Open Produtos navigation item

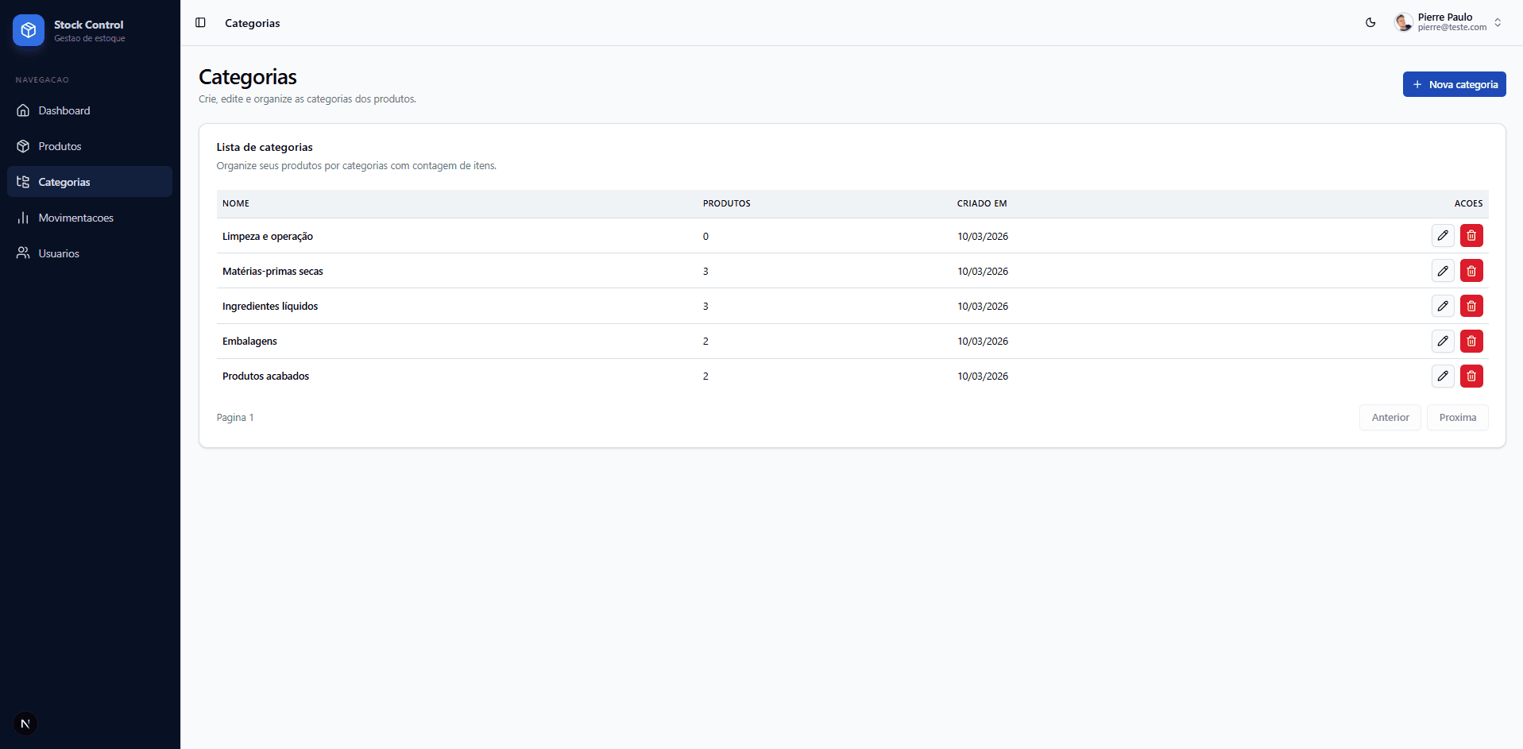60,146
